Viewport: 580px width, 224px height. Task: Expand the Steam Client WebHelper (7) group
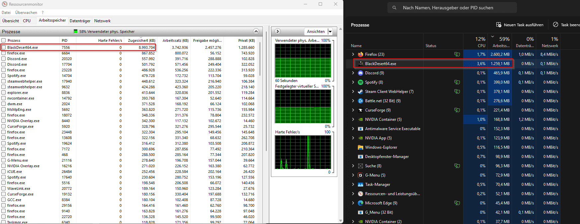(x=353, y=92)
